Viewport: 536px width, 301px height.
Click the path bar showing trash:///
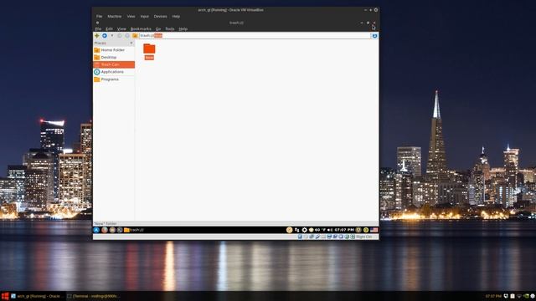(255, 35)
